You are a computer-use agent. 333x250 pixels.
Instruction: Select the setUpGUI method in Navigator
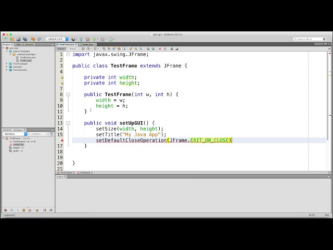point(18,145)
